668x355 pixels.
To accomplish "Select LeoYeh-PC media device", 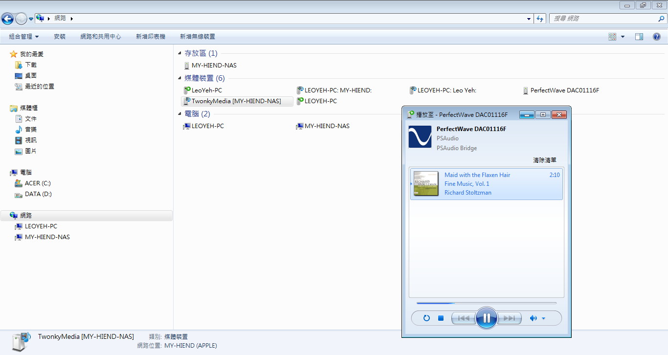I will click(202, 90).
